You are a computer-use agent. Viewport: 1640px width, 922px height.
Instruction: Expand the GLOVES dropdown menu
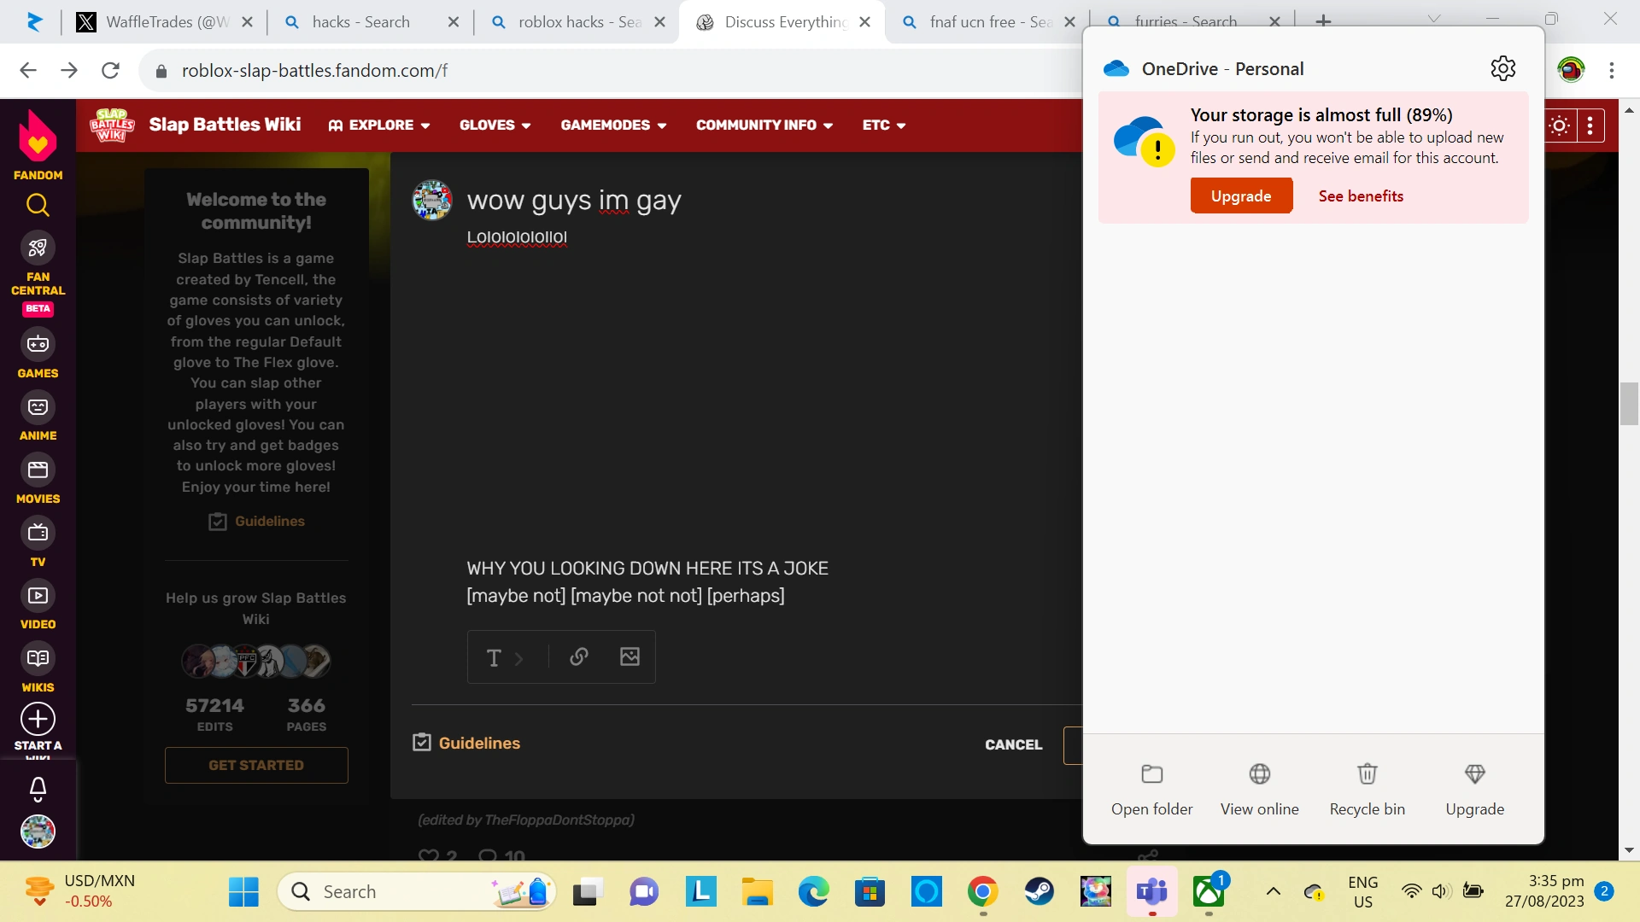tap(495, 125)
